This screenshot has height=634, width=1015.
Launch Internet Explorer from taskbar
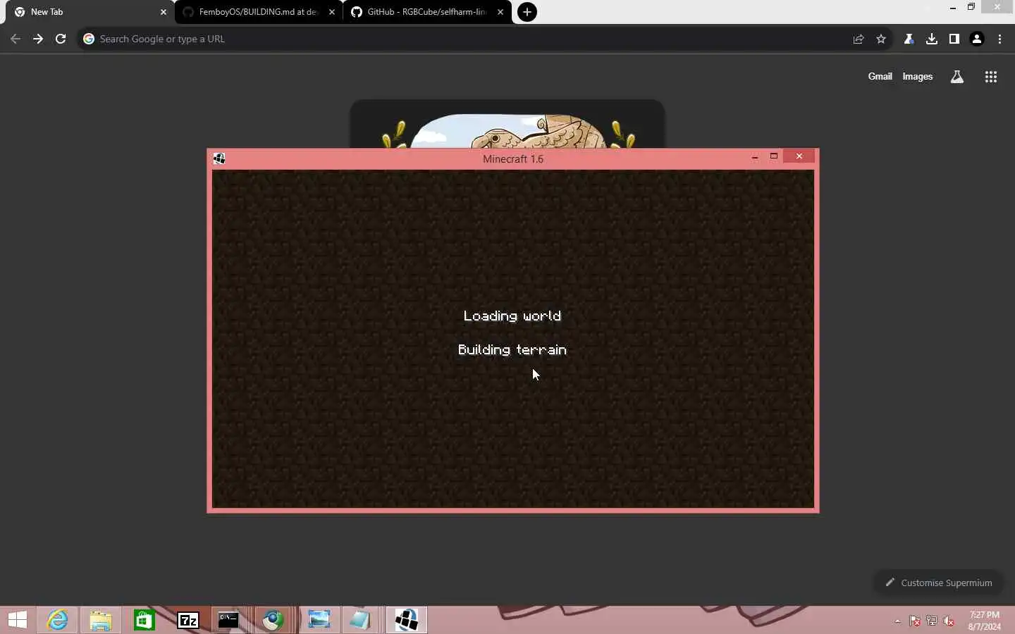coord(58,620)
